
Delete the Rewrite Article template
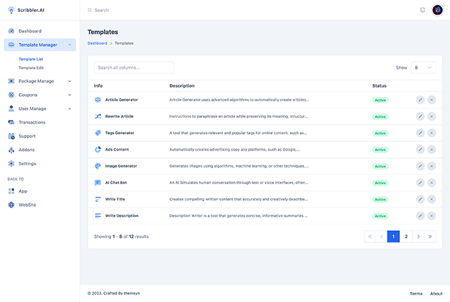coord(431,117)
